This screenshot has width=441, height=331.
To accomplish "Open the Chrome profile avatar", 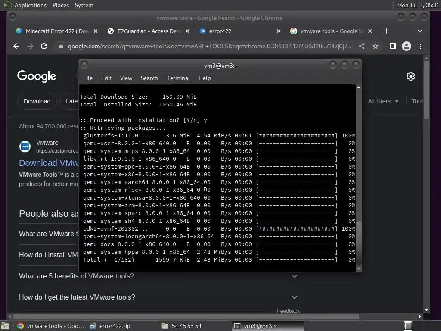I will [407, 46].
